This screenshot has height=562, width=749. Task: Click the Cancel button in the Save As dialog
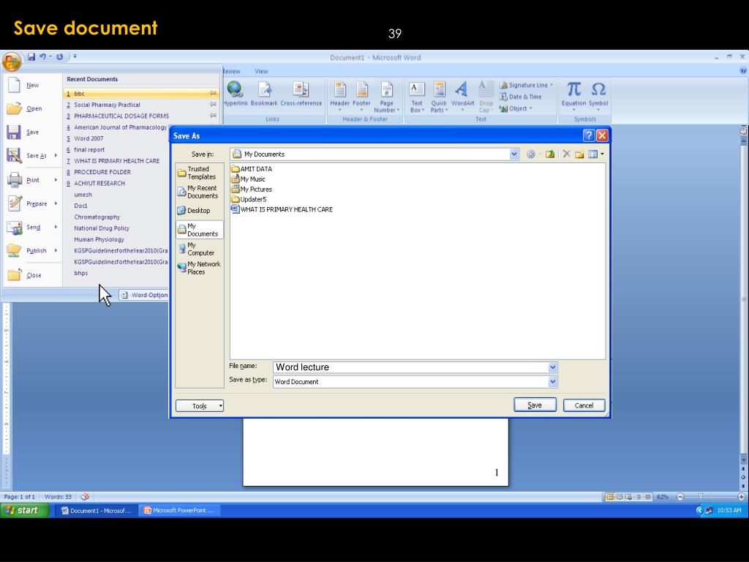point(584,405)
